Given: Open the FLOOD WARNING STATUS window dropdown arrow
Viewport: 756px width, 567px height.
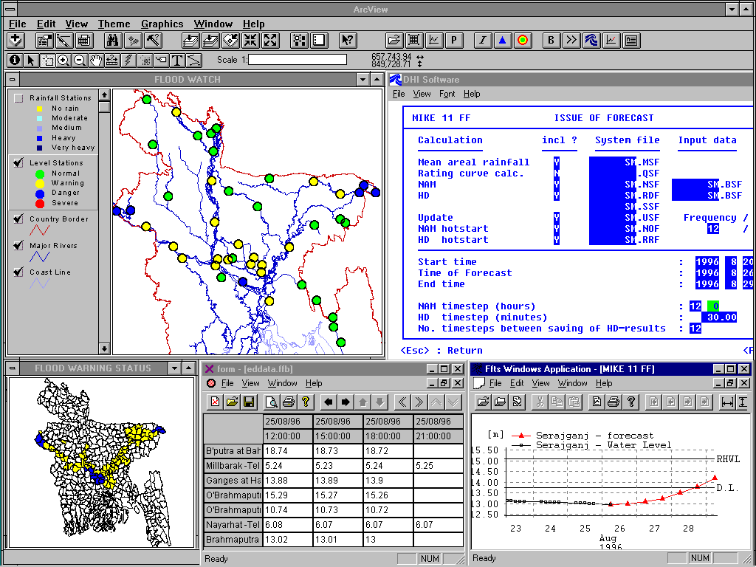Looking at the screenshot, I should click(174, 368).
